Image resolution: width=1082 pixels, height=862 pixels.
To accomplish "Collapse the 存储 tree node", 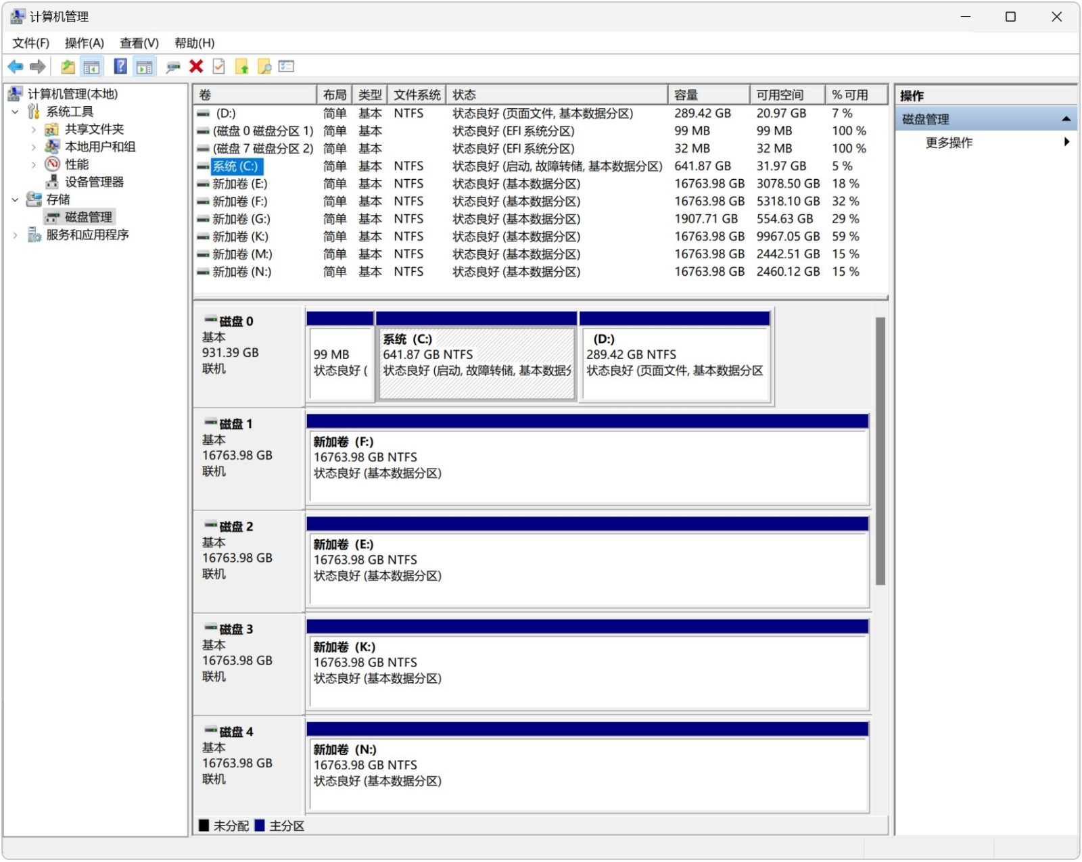I will coord(16,199).
